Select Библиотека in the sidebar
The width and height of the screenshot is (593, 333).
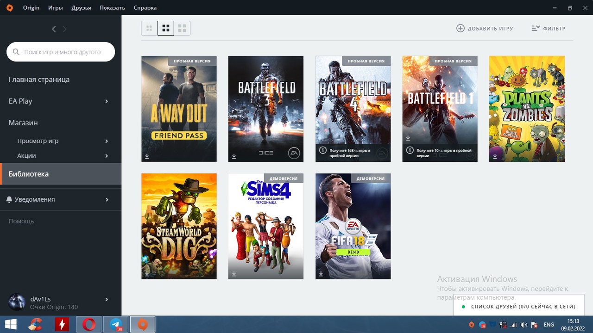(x=61, y=174)
